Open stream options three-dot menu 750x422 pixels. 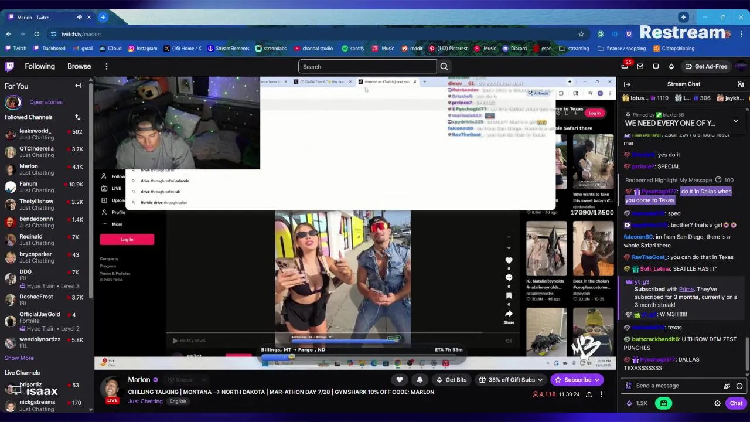[x=601, y=394]
